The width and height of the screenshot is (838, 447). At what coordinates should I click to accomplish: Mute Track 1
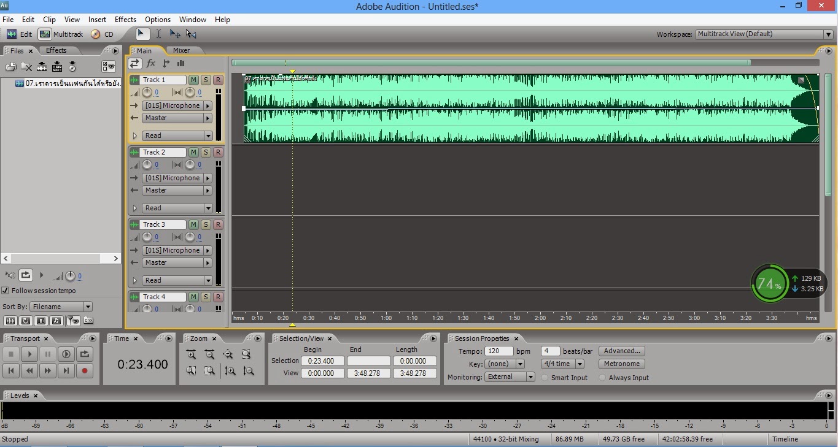[193, 80]
